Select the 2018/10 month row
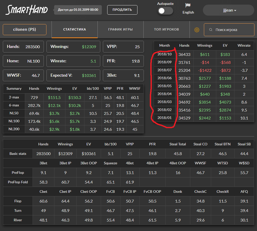The height and width of the screenshot is (231, 257). coord(164,54)
